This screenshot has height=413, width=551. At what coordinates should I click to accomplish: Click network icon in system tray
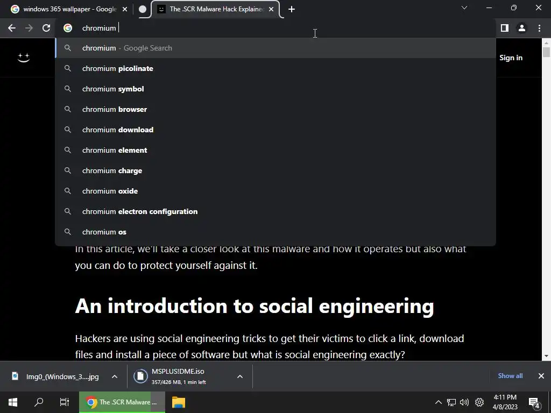(451, 402)
